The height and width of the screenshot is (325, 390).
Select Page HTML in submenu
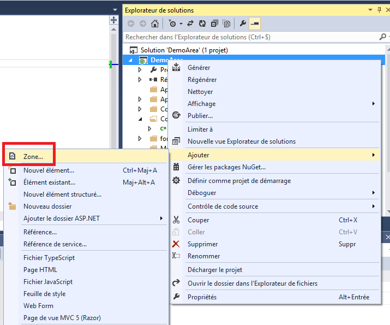[86, 269]
